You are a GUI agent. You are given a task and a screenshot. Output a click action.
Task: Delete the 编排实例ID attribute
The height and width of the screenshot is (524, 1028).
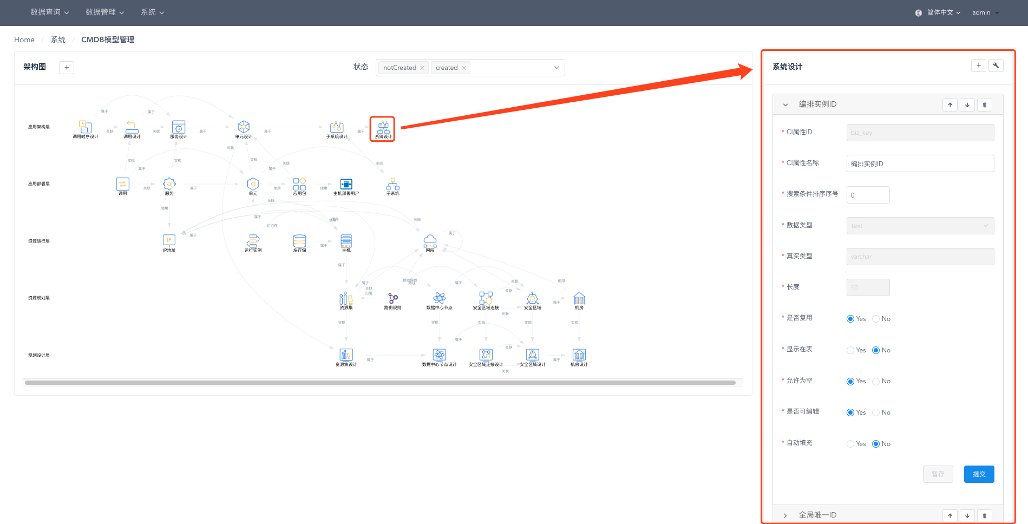point(985,105)
